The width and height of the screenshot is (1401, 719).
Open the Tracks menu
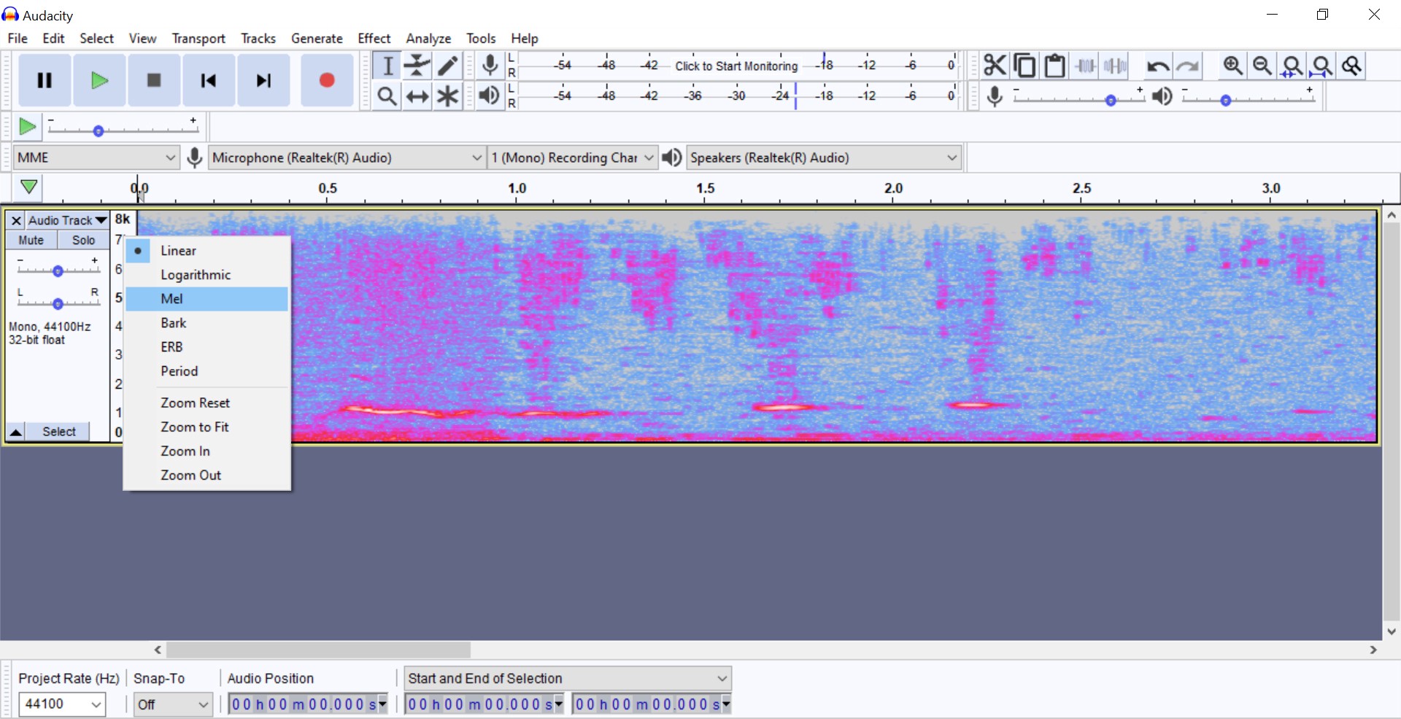point(258,39)
